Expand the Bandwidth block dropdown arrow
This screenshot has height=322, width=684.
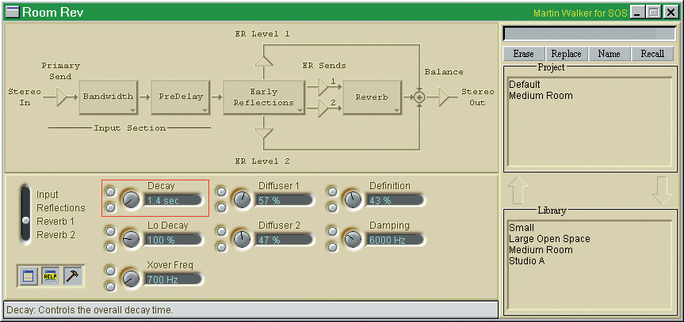tap(131, 110)
